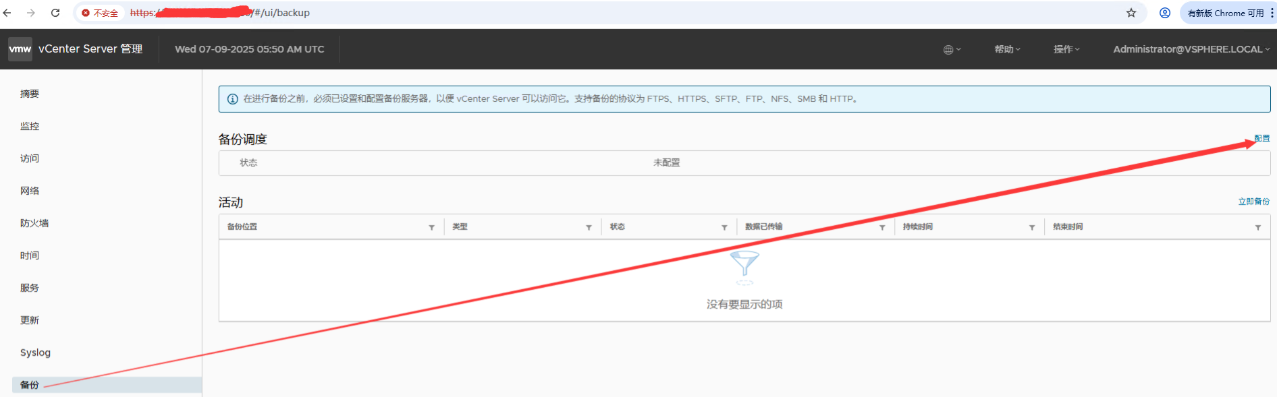Click the browser forward arrow
1277x397 pixels.
tap(31, 13)
